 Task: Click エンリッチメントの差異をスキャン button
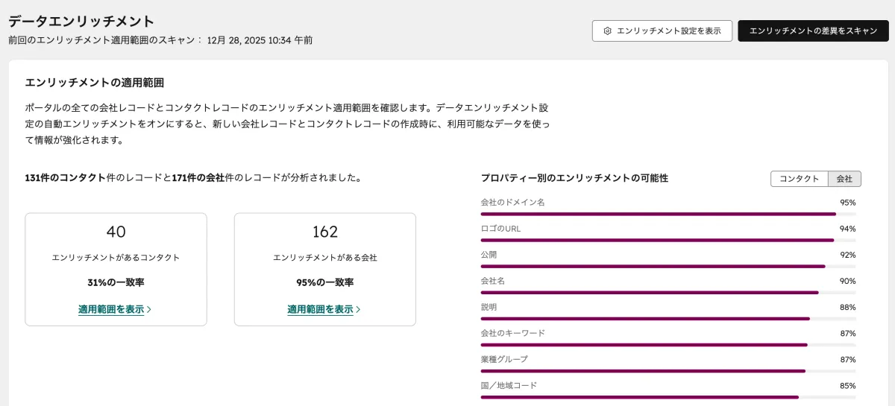813,31
